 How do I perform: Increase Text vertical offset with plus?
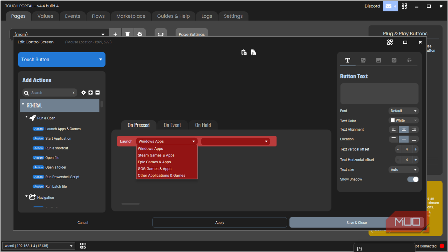pyautogui.click(x=415, y=149)
